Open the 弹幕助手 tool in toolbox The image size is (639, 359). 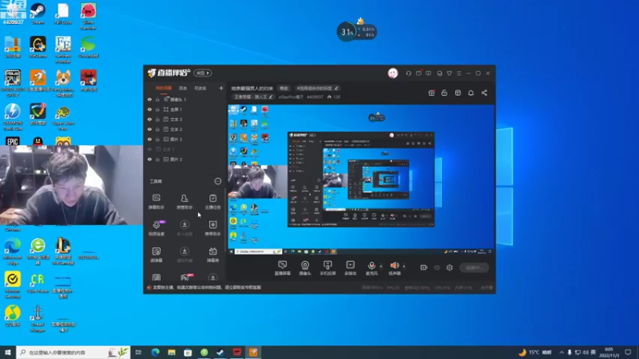coord(156,202)
